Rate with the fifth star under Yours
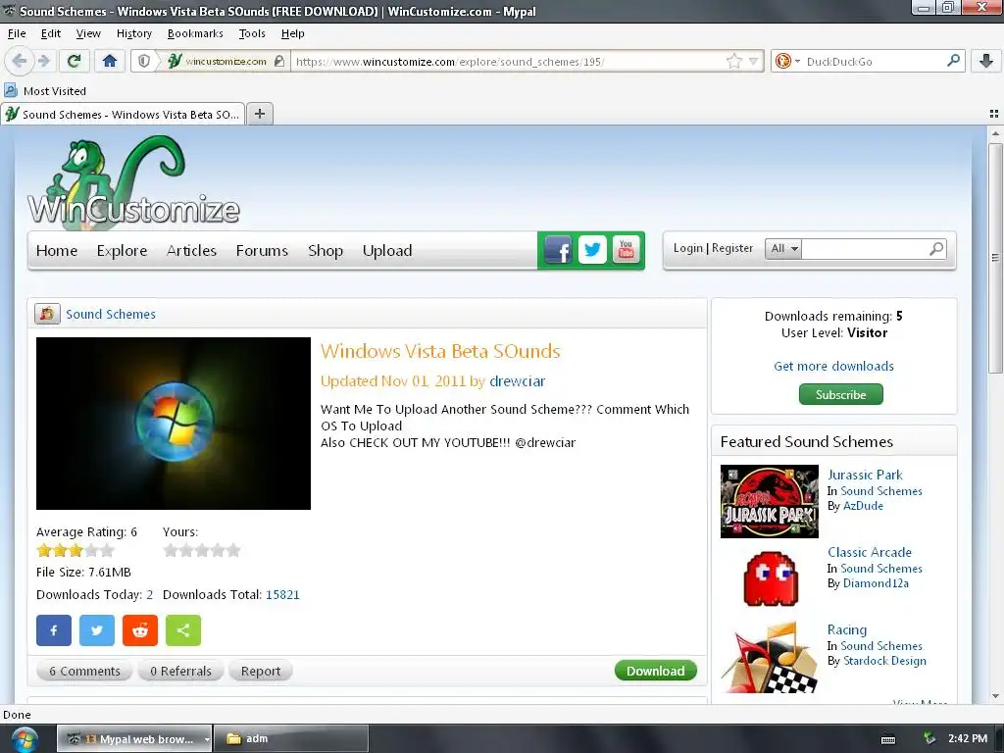The height and width of the screenshot is (753, 1004). point(233,550)
